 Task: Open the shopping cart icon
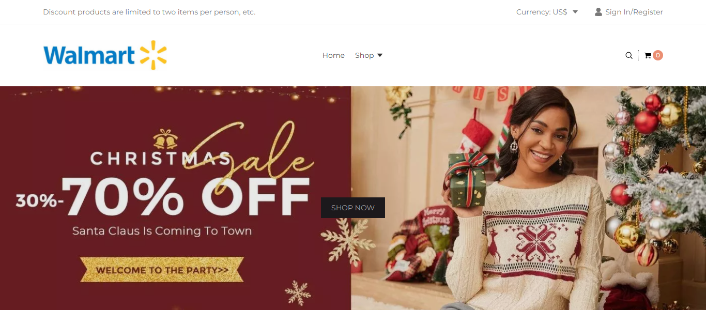(648, 55)
